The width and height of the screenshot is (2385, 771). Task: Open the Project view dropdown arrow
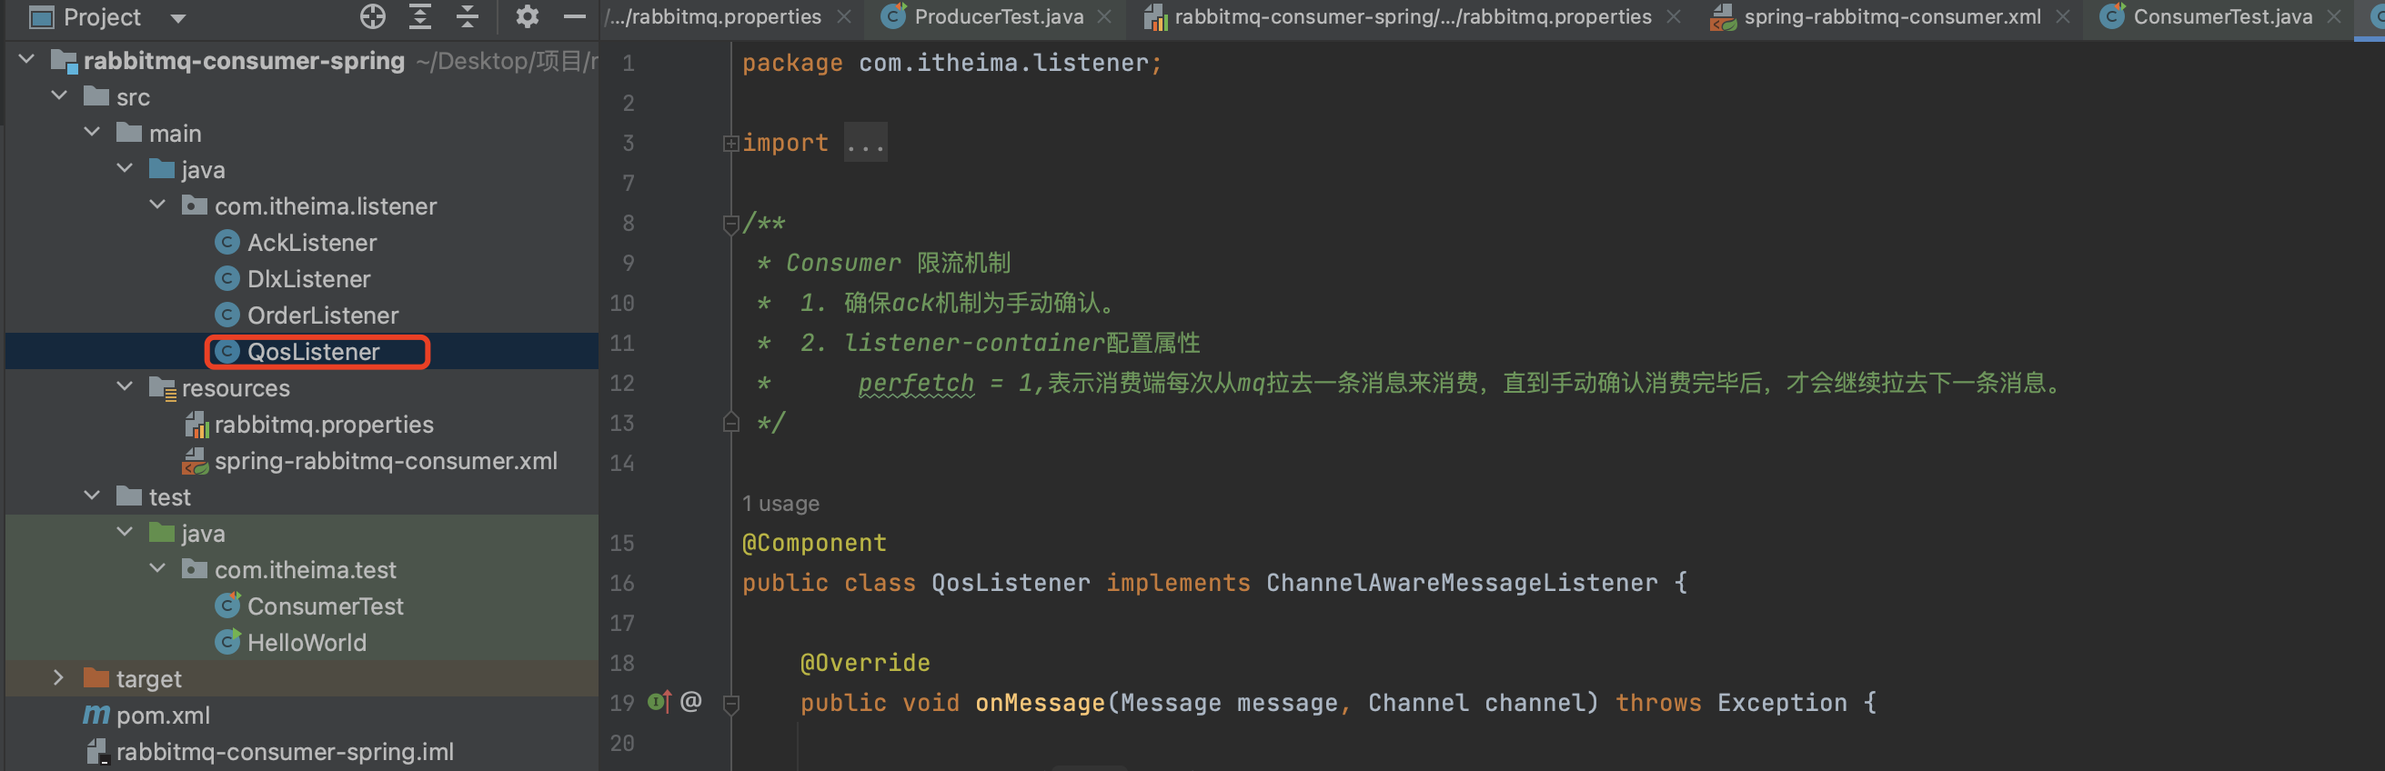coord(176,17)
